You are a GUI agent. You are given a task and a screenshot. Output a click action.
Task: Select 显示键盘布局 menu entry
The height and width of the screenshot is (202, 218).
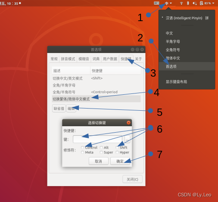(187, 82)
